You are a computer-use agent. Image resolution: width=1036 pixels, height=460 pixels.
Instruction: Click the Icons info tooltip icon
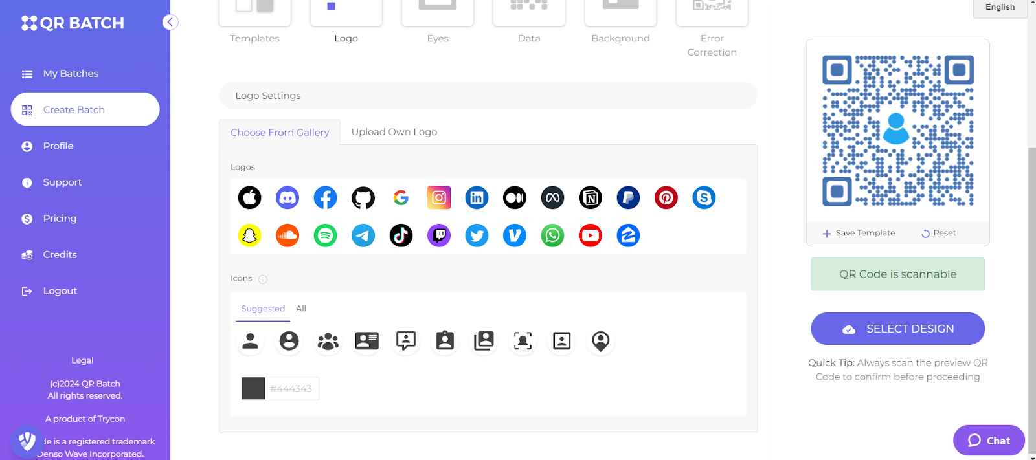click(263, 279)
